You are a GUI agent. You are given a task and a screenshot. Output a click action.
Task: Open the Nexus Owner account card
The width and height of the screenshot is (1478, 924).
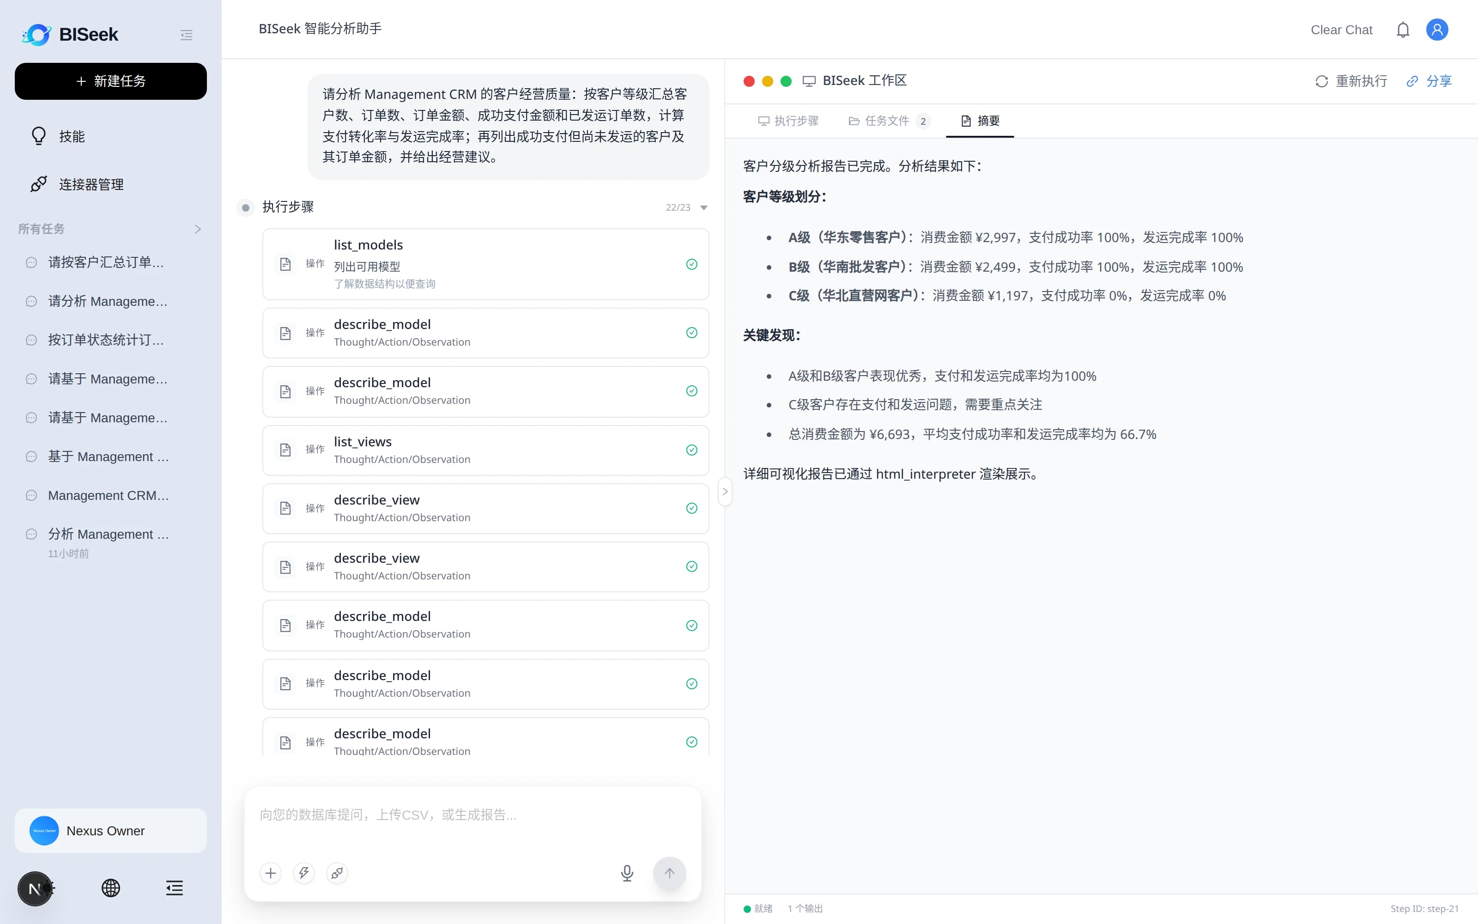110,831
